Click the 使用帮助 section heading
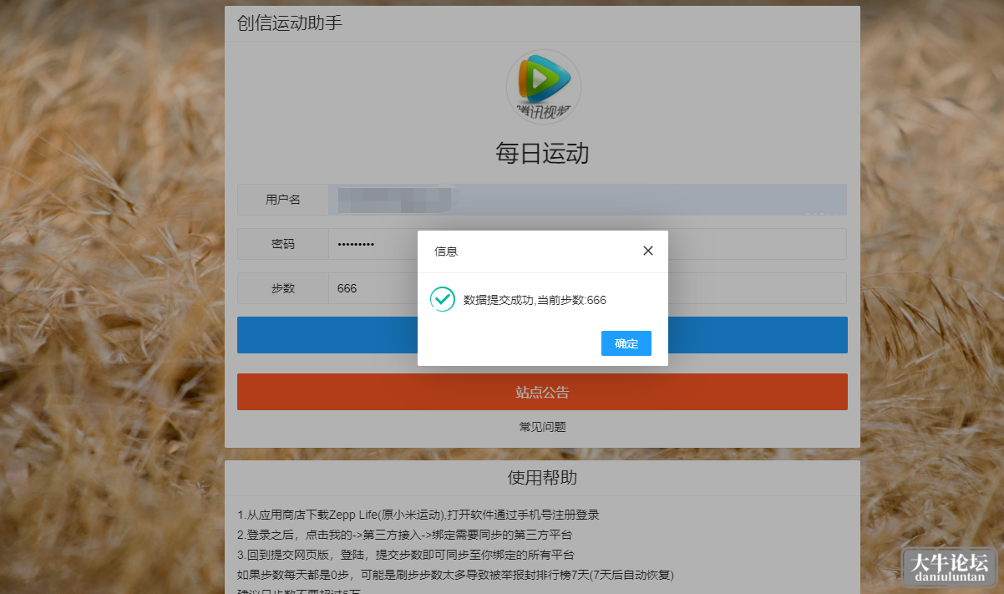The width and height of the screenshot is (1004, 594). pos(542,478)
